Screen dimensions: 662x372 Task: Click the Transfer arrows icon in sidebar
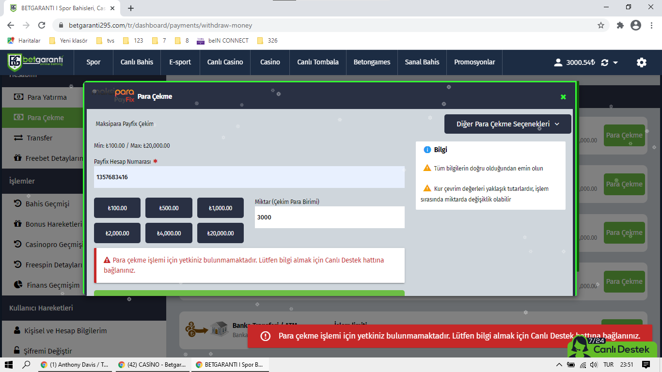(x=18, y=138)
